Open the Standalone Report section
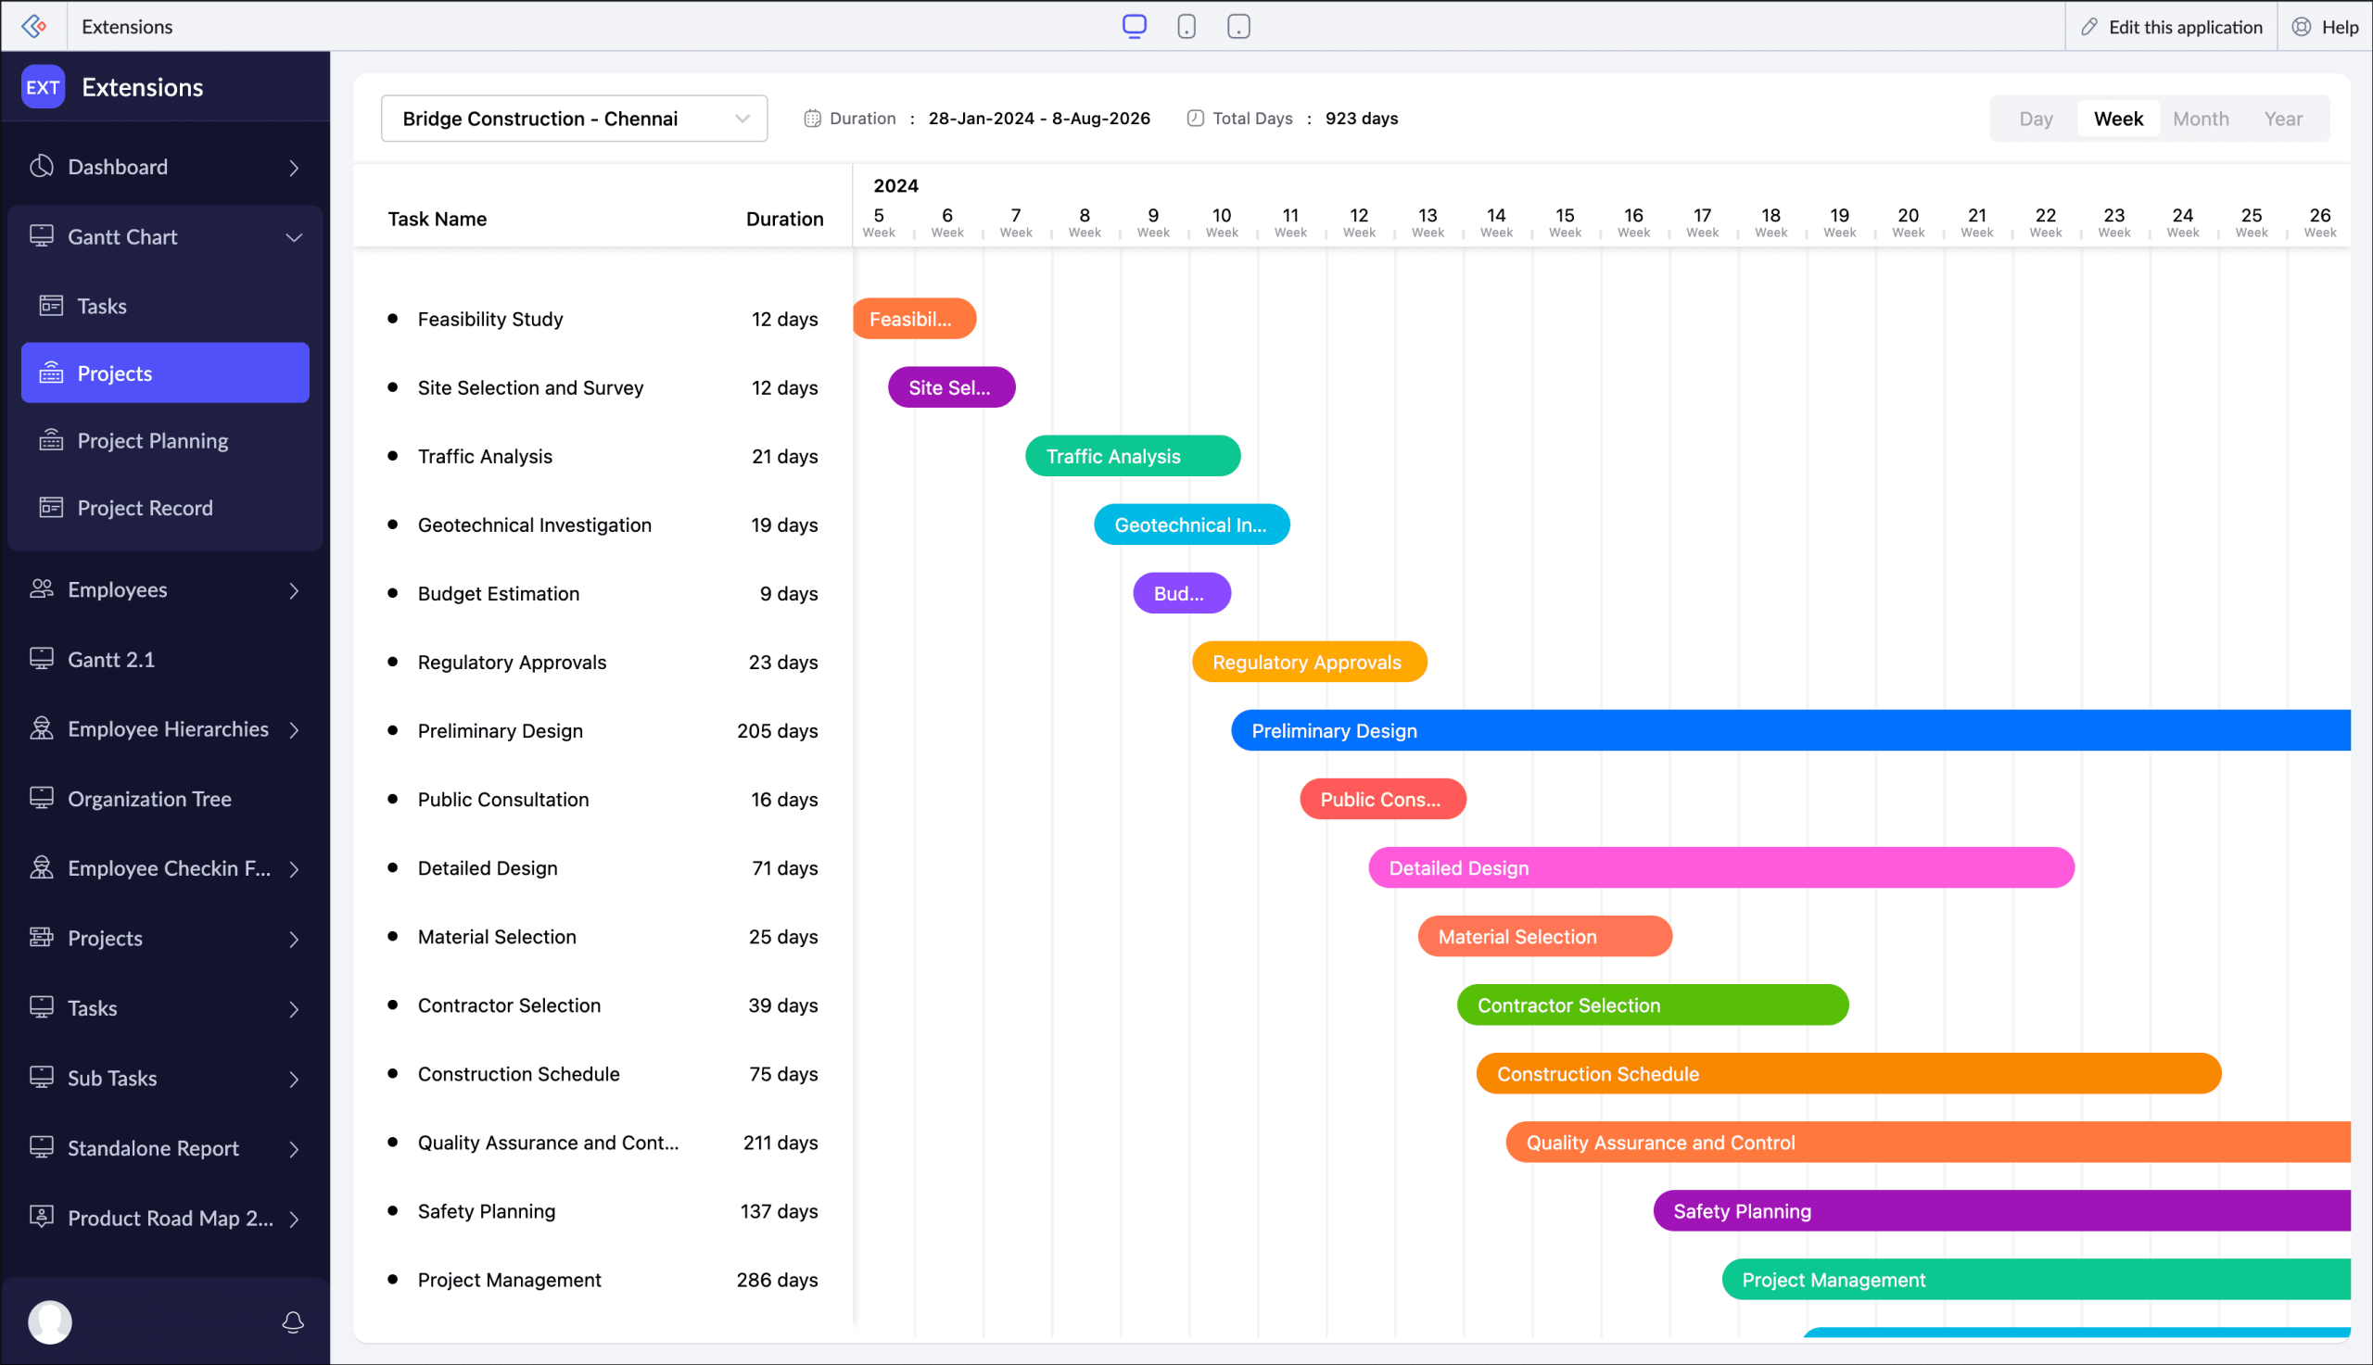 pyautogui.click(x=152, y=1147)
